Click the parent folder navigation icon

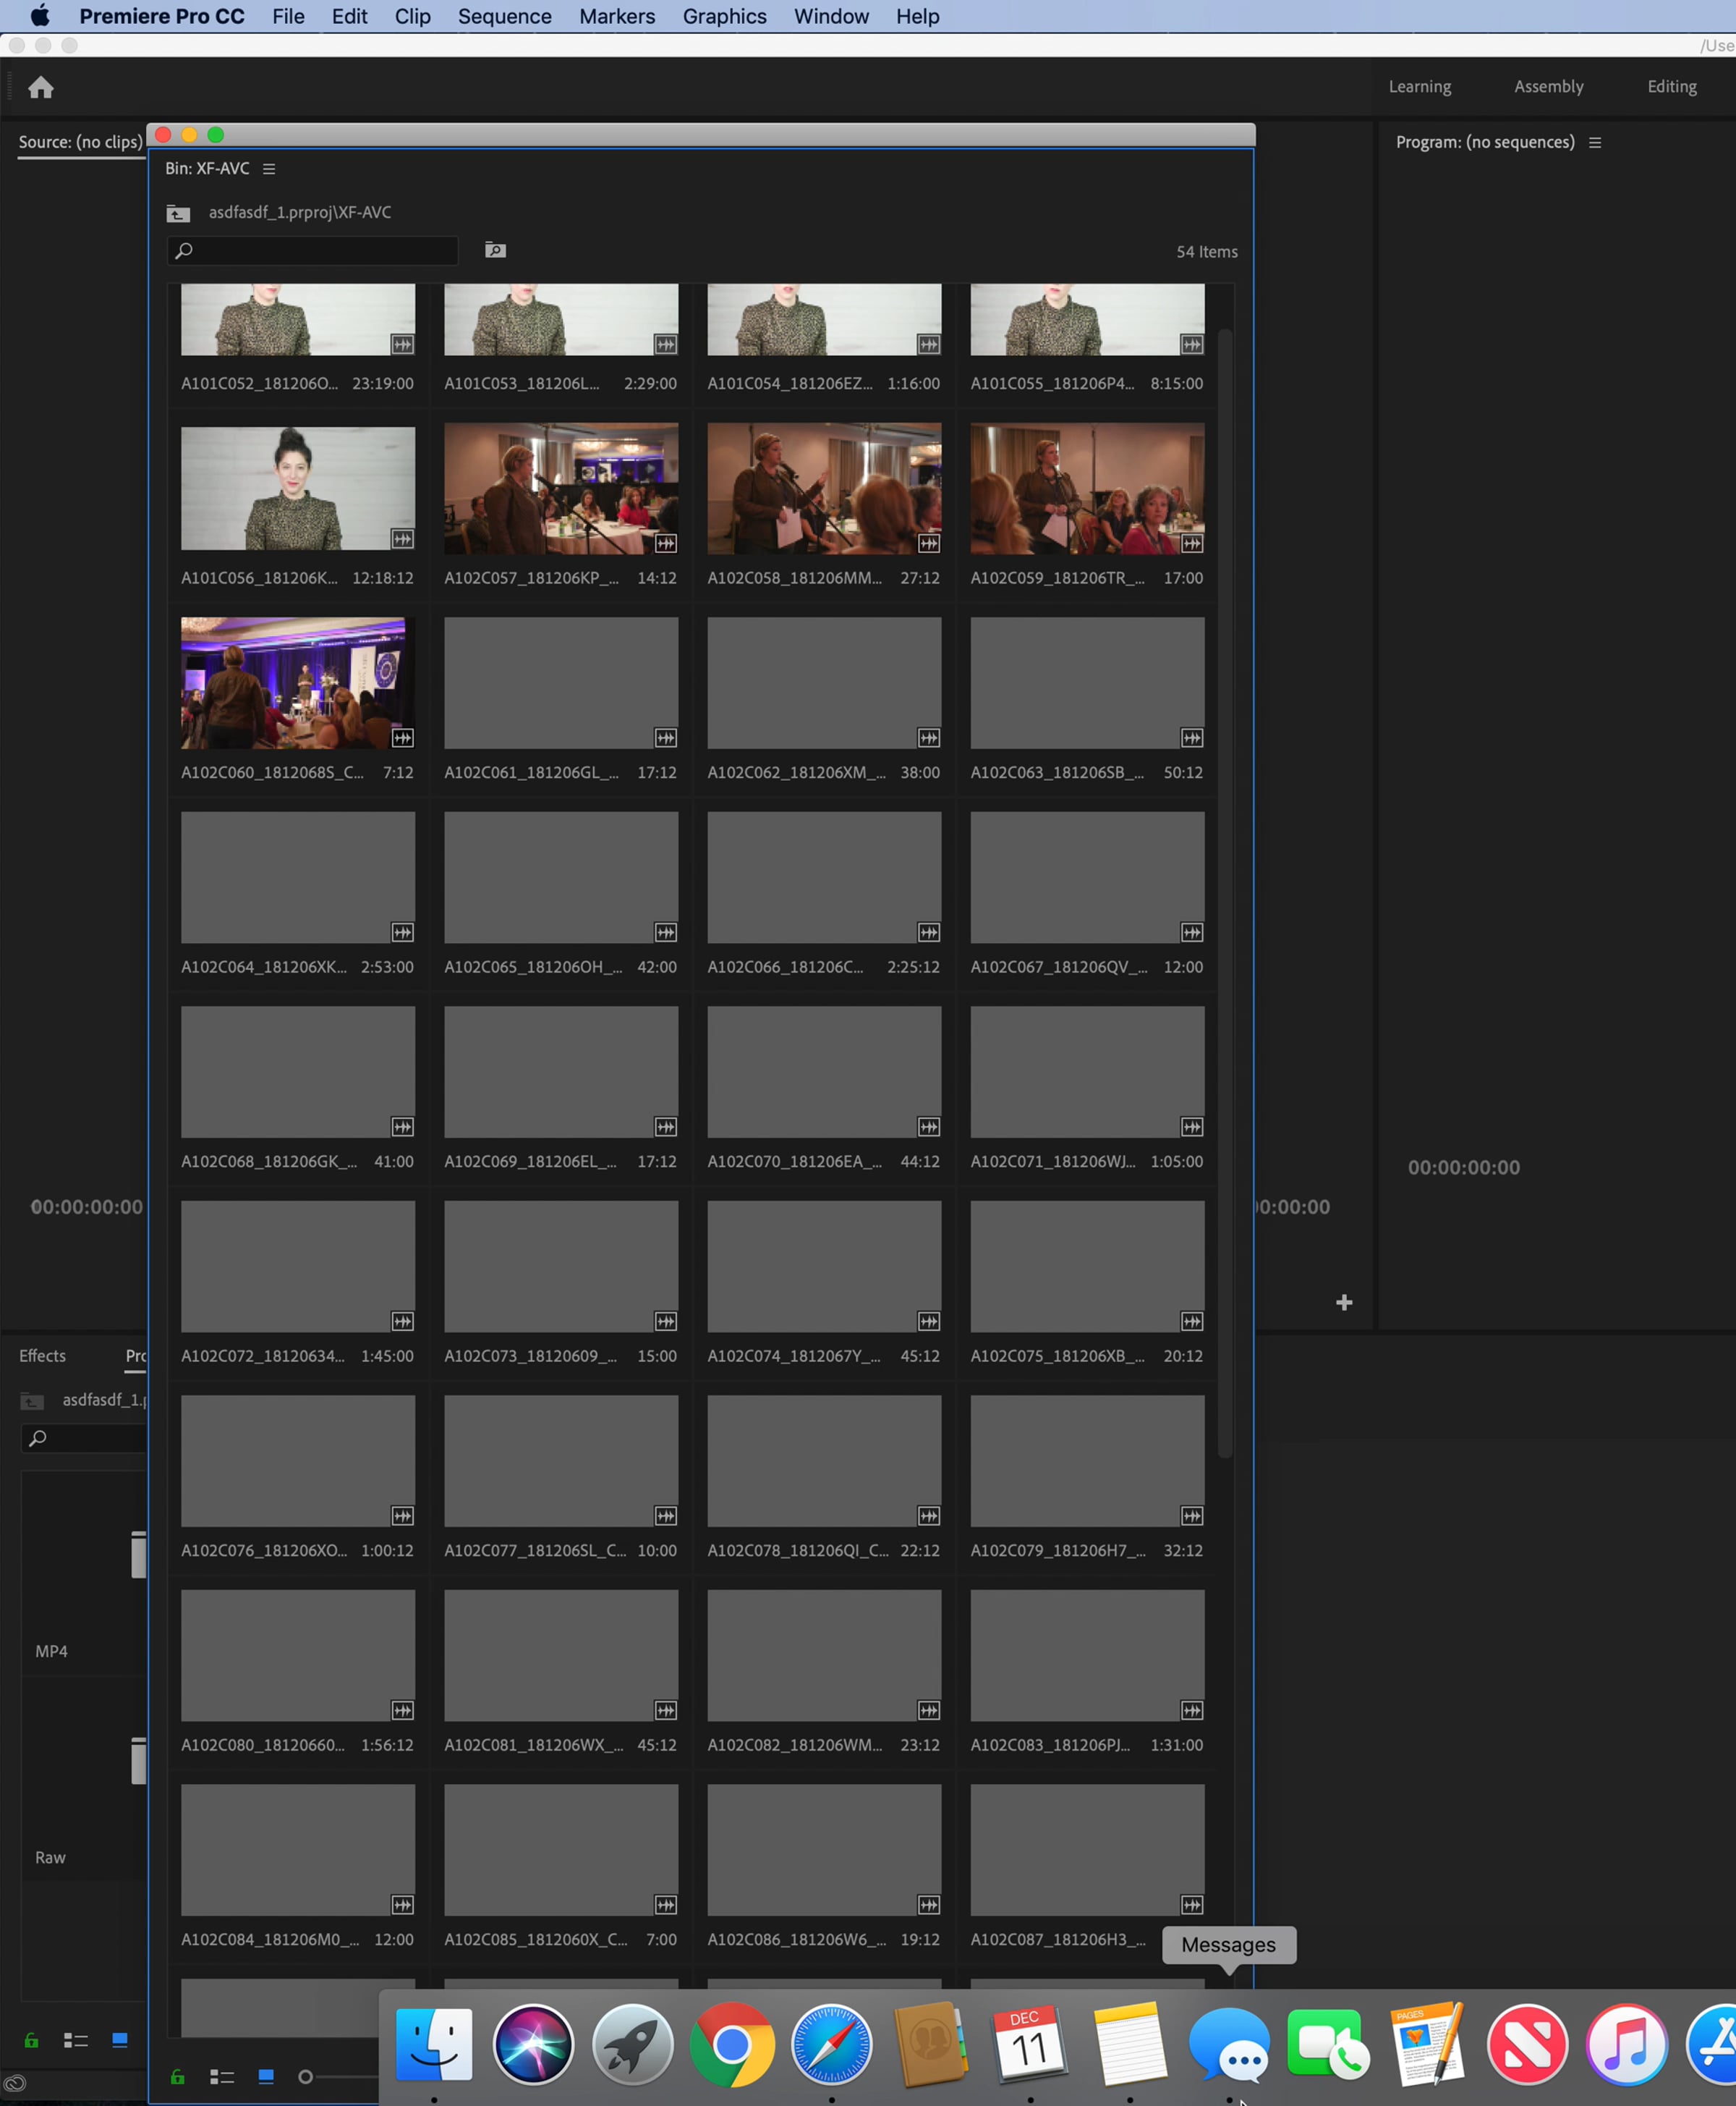178,213
